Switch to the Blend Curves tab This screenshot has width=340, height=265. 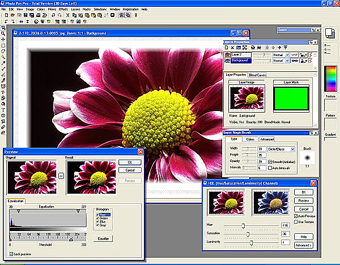(258, 75)
